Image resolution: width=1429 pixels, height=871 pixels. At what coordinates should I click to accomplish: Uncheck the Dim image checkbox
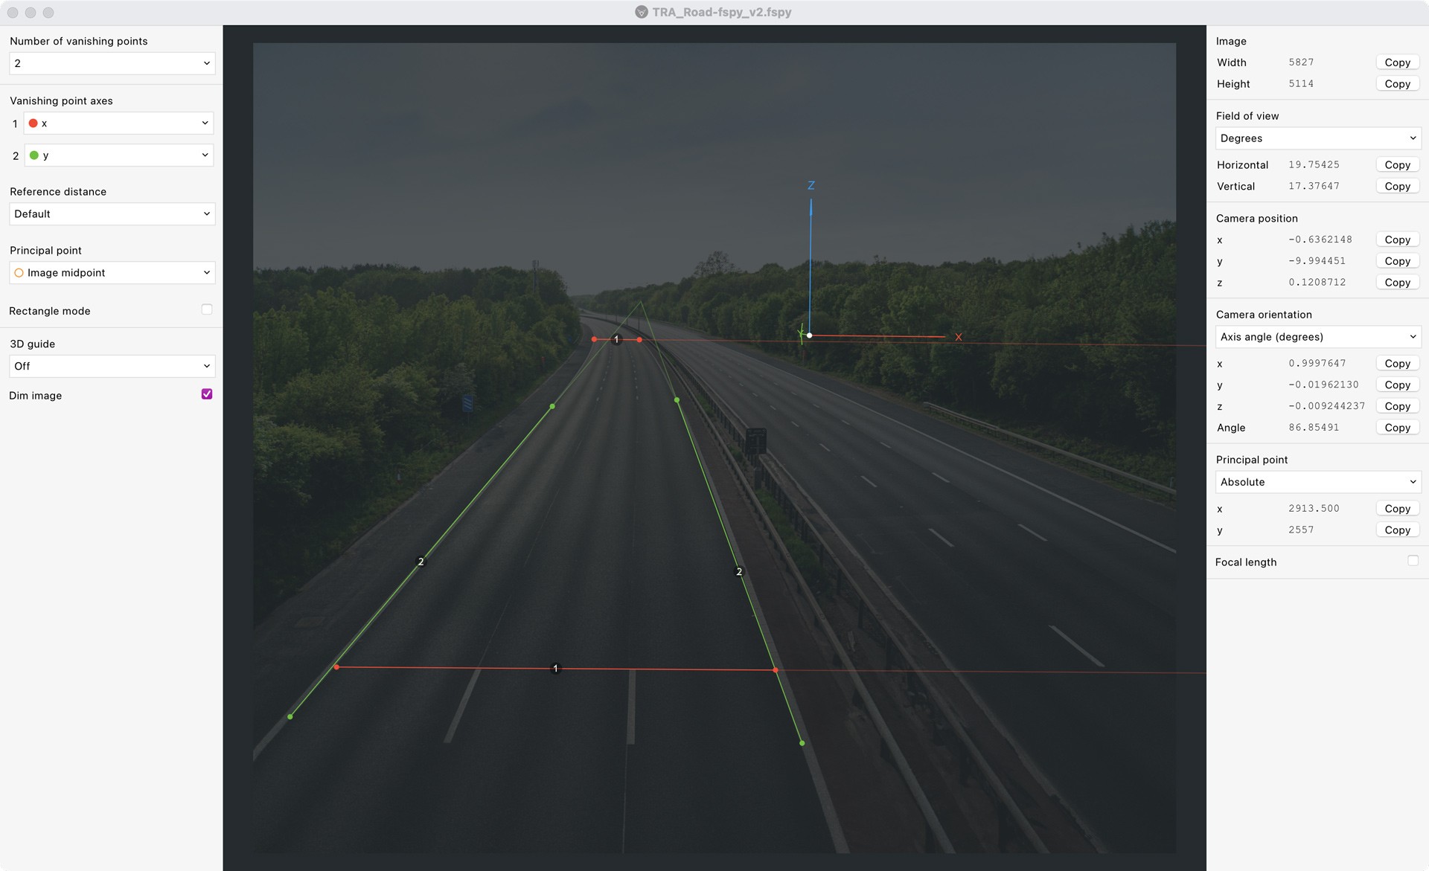click(x=207, y=394)
